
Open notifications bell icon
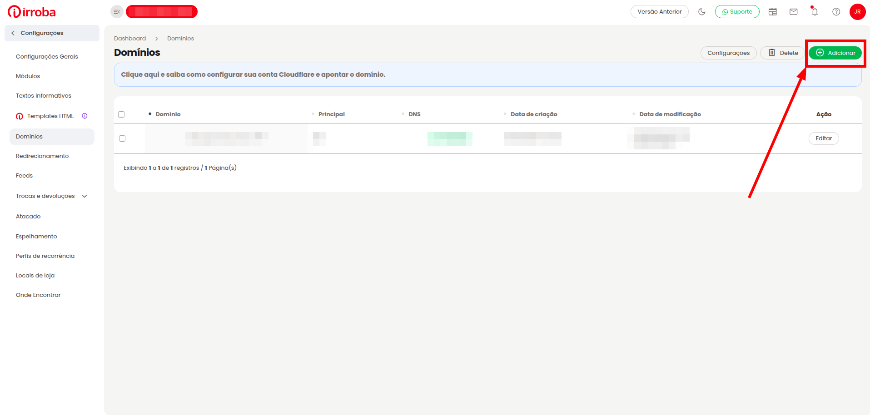815,11
